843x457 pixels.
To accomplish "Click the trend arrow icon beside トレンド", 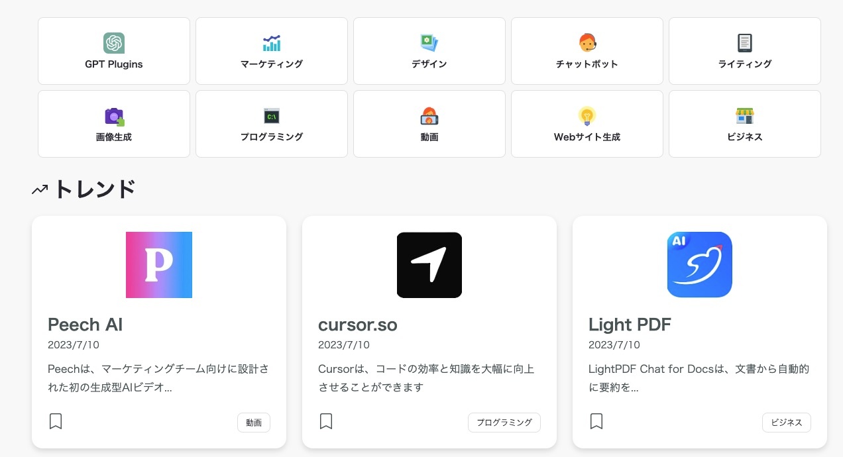I will click(x=40, y=190).
